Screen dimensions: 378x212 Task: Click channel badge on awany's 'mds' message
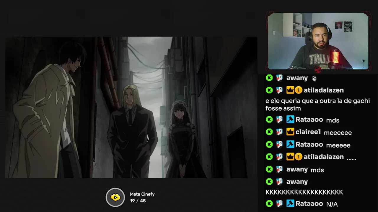[x=279, y=169]
